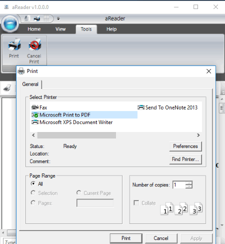This screenshot has width=225, height=244.
Task: Select the Fax printer
Action: 39,107
